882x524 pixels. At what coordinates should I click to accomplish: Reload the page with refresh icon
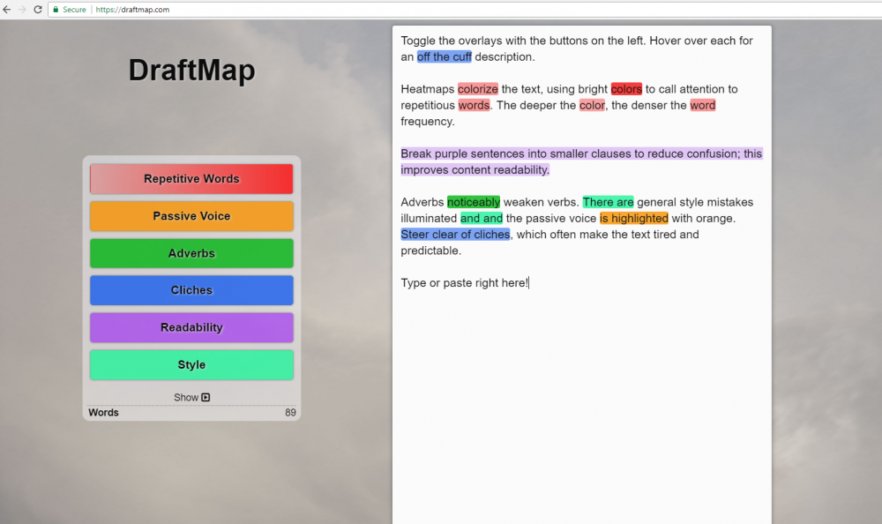click(x=38, y=10)
